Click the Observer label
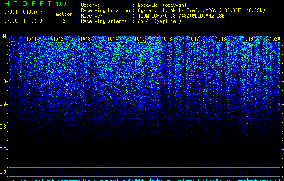Screen dimensions: 284x181 point(92,5)
